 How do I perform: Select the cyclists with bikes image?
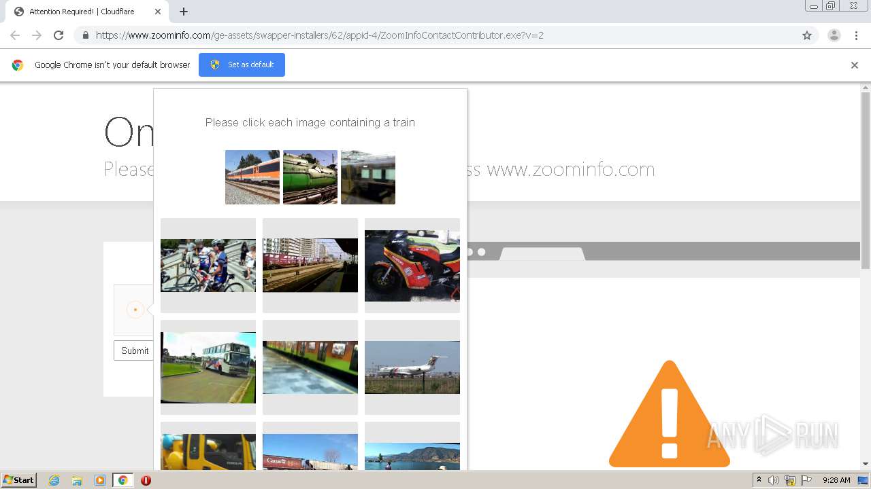pyautogui.click(x=208, y=266)
